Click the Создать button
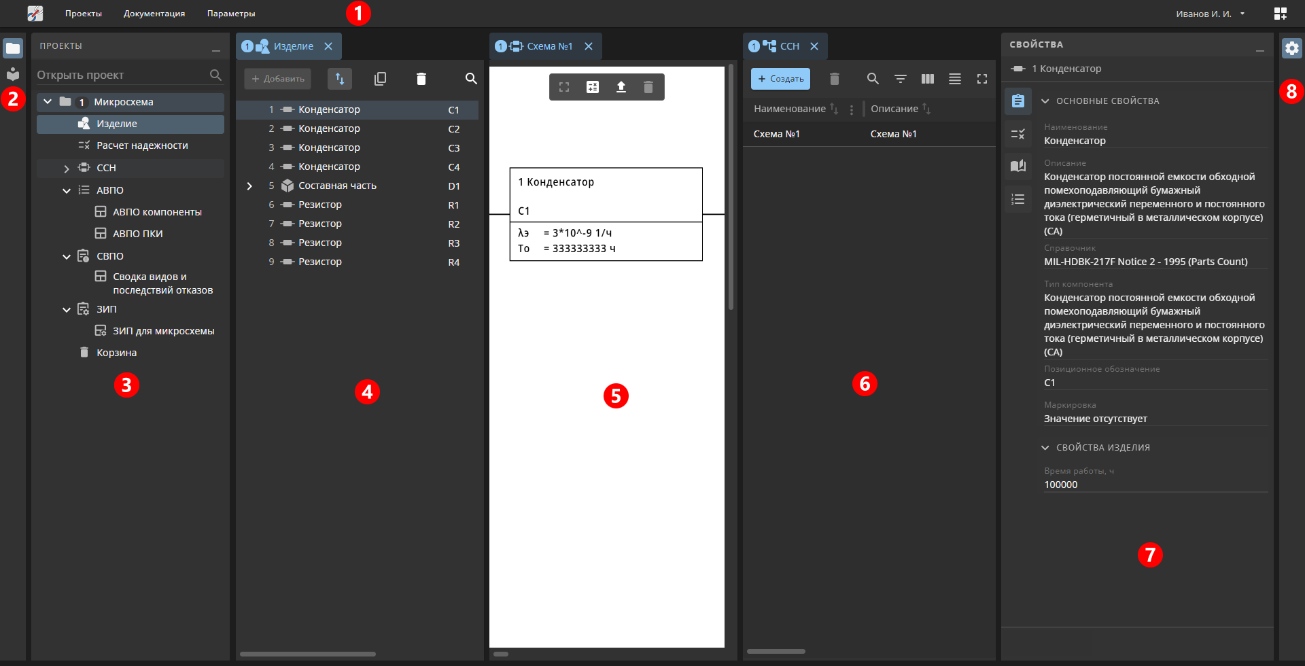The width and height of the screenshot is (1305, 666). point(780,79)
